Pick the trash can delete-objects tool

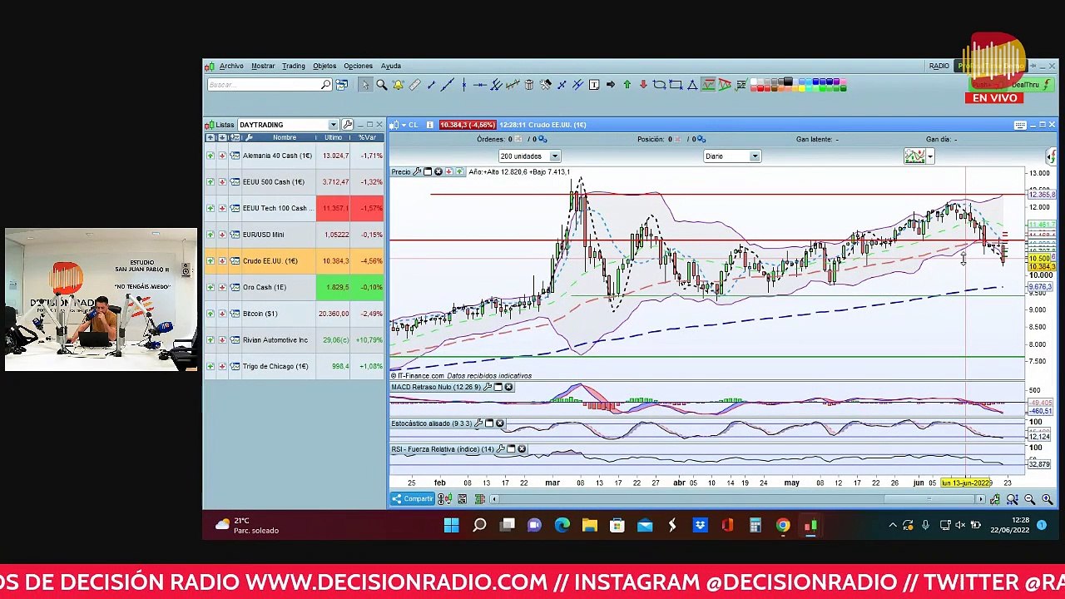click(x=528, y=84)
